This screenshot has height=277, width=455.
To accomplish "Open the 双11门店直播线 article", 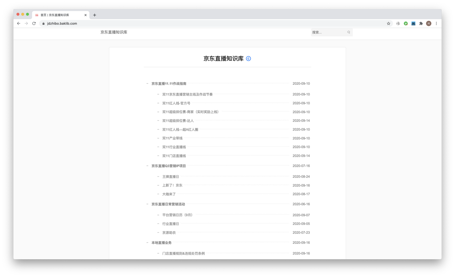I will pos(174,156).
